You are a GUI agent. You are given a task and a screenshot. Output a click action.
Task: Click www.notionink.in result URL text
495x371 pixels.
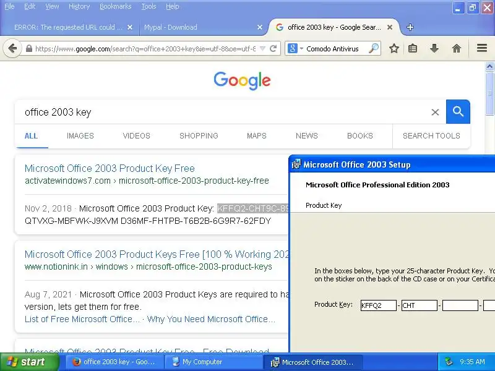click(x=148, y=267)
